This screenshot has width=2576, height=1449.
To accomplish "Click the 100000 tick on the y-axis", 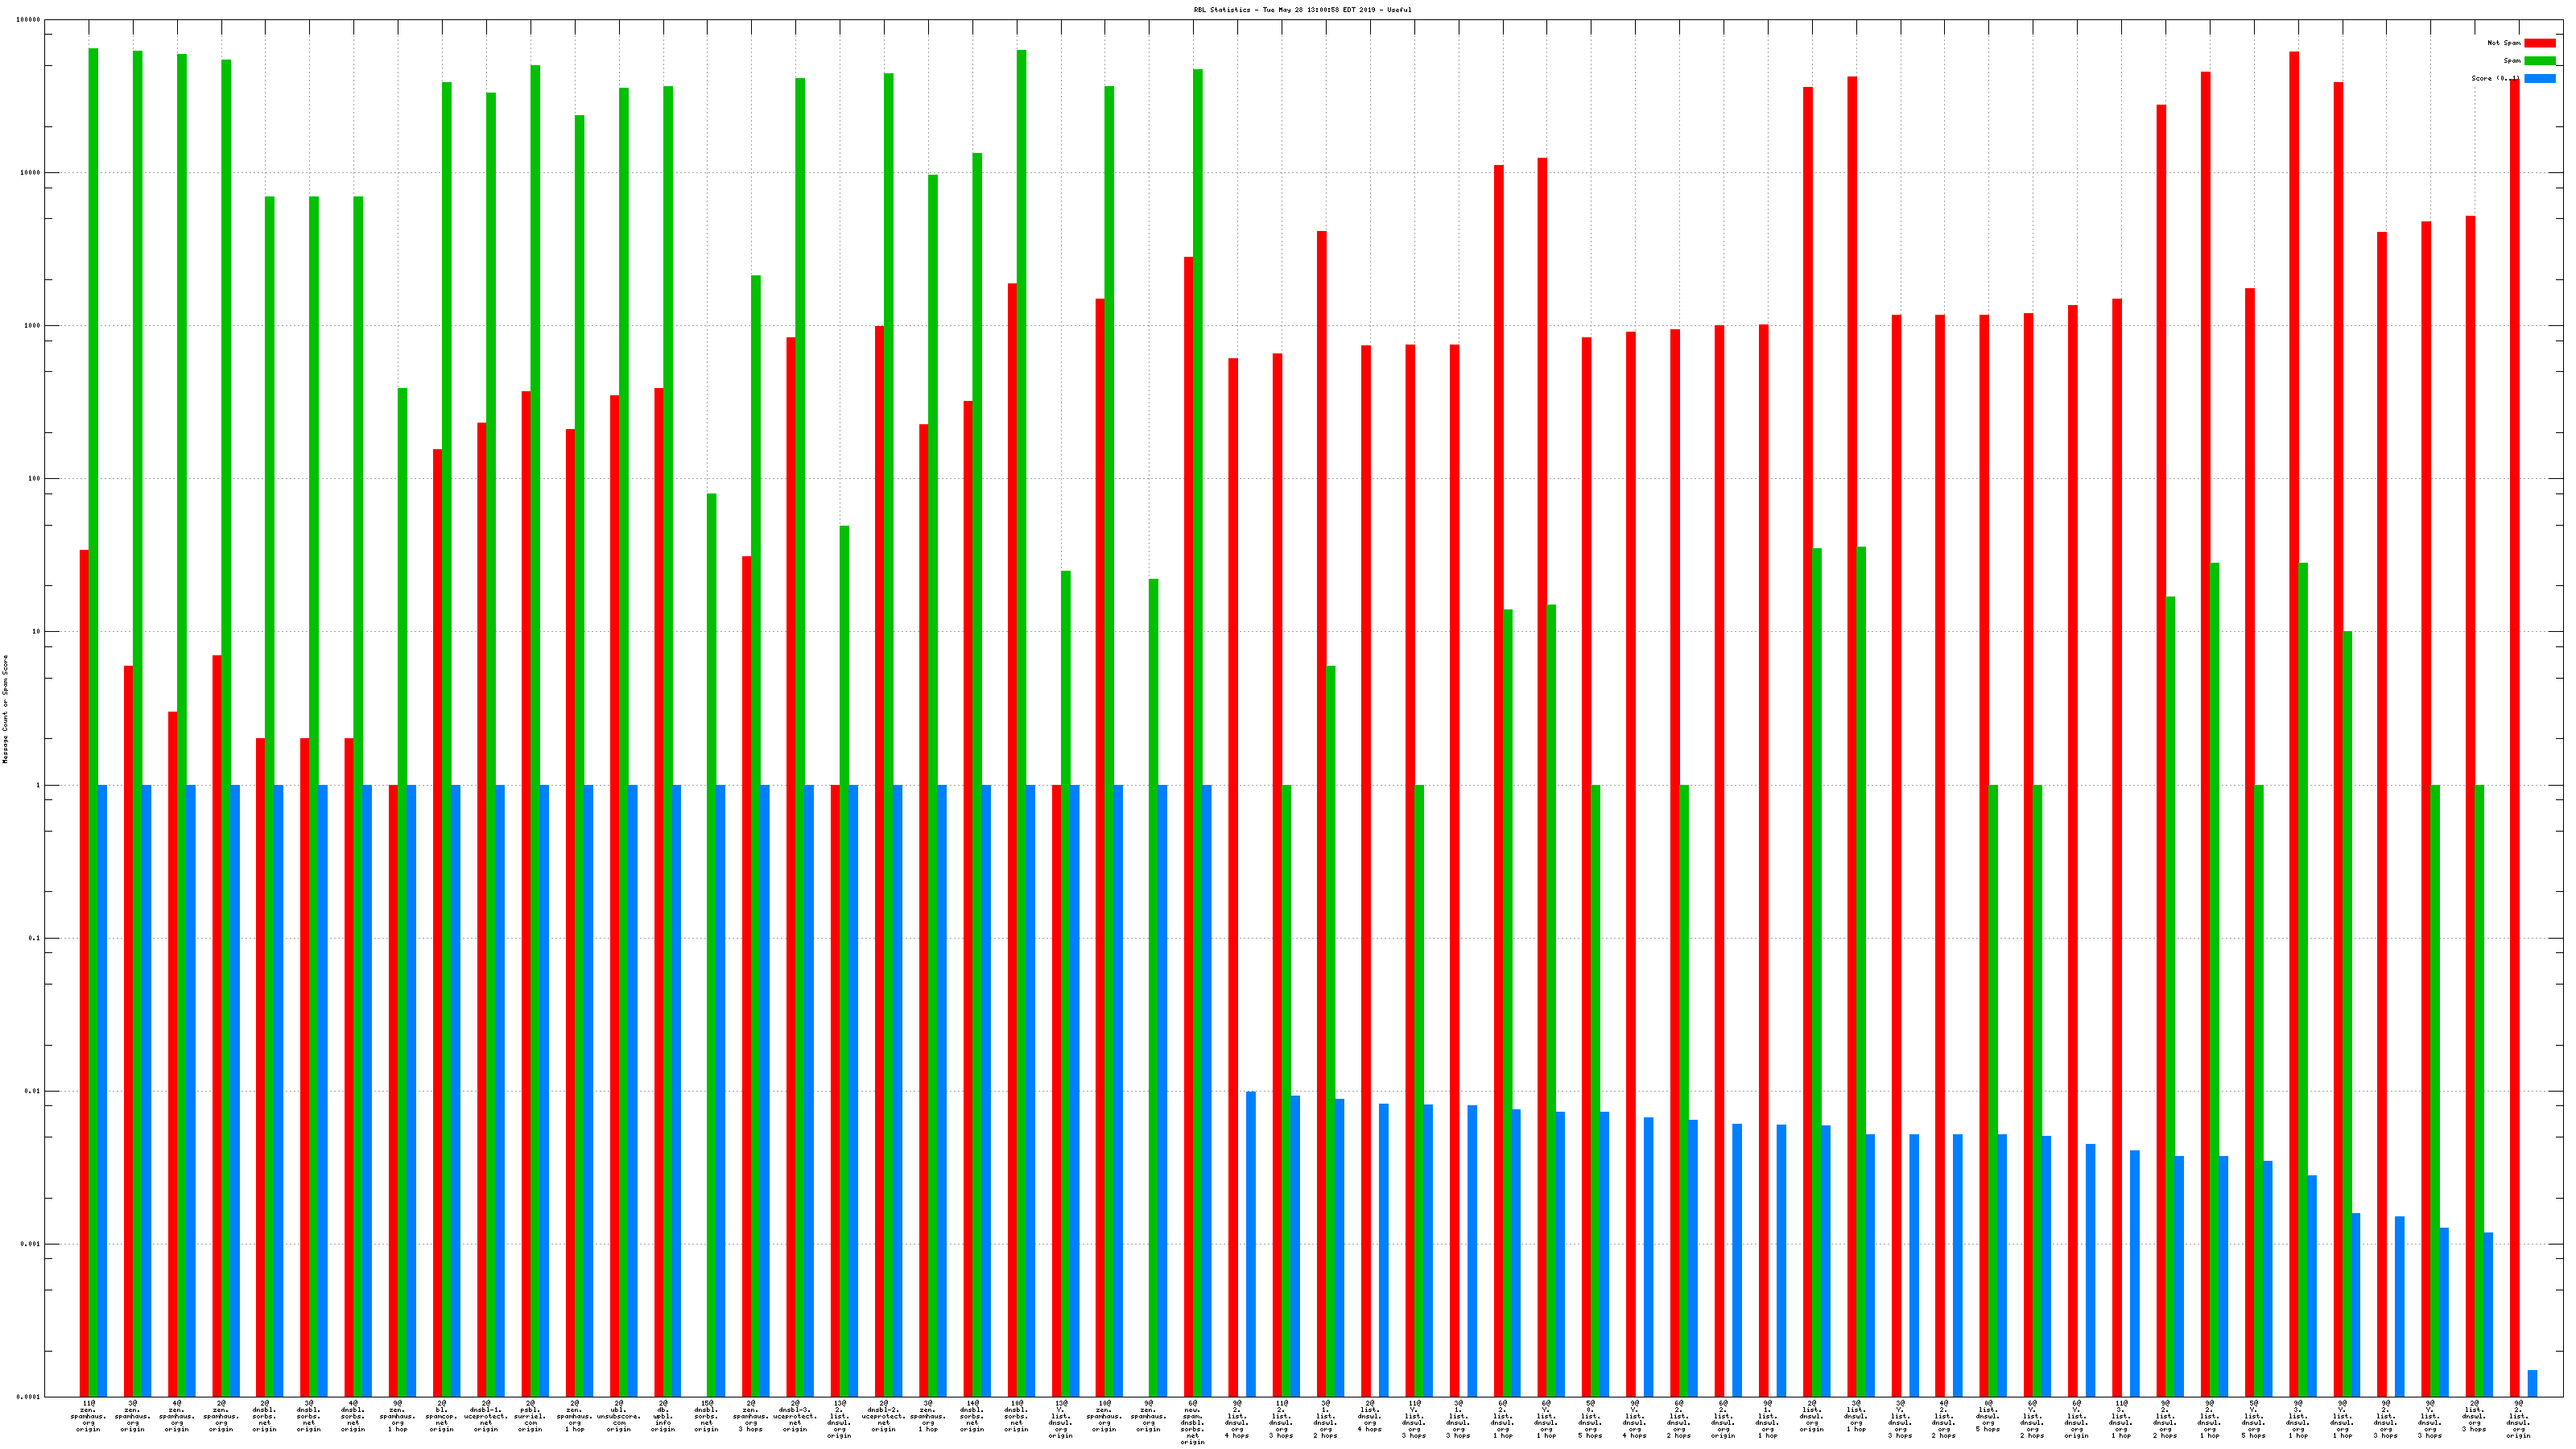I will click(30, 20).
